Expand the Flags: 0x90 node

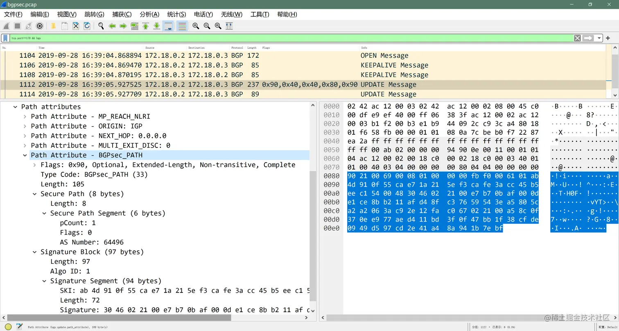(x=35, y=165)
